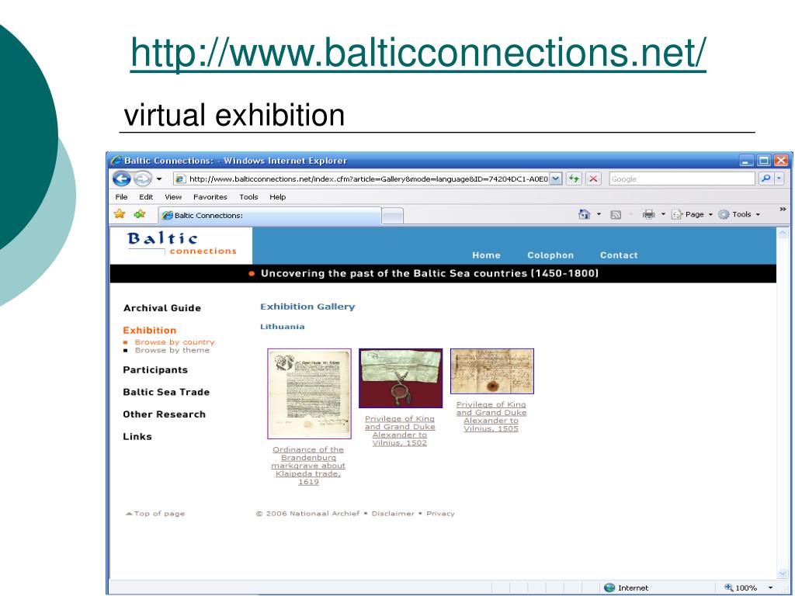Click the browser Back arrow button
The height and width of the screenshot is (596, 795).
point(122,179)
